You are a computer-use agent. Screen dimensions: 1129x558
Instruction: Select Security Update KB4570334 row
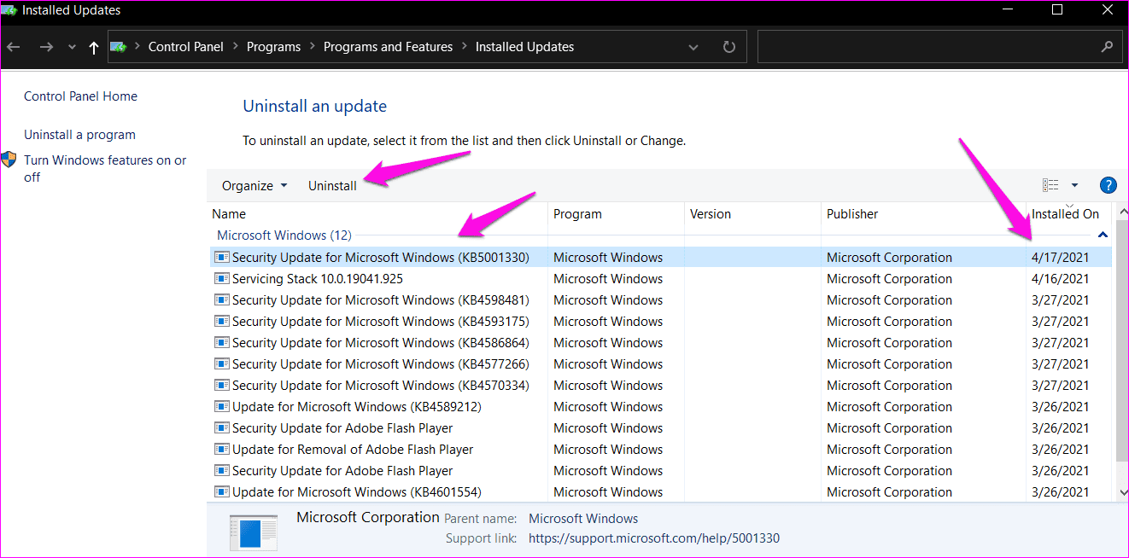660,385
